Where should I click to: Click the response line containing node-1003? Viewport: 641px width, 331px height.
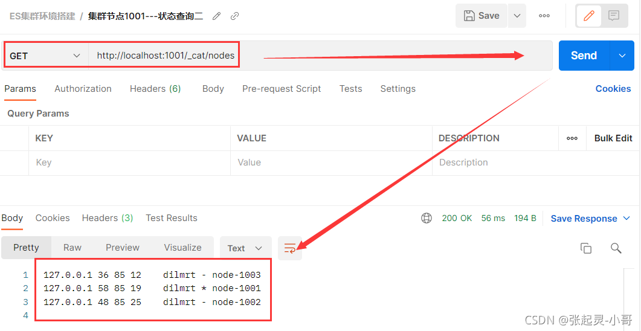[x=152, y=275]
